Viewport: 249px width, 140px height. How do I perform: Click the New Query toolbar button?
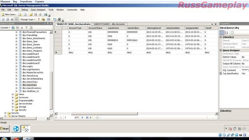coord(9,14)
